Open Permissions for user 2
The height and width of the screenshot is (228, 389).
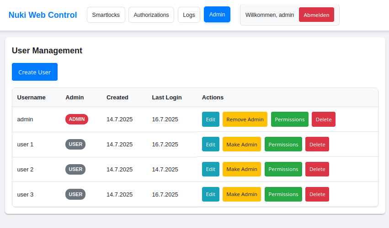point(283,169)
